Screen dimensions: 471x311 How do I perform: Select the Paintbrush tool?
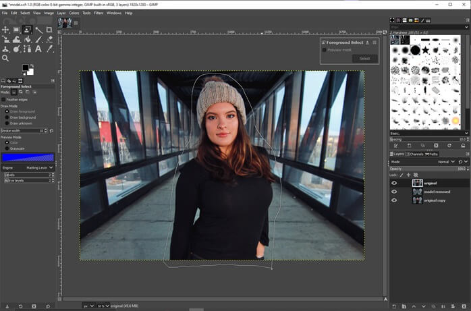38,39
